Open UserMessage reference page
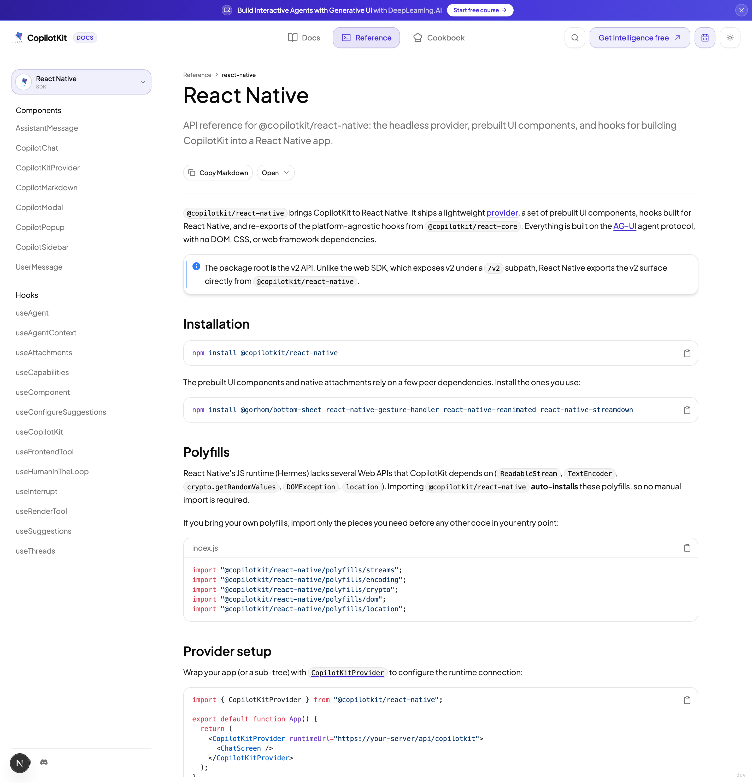Viewport: 752px width, 783px height. pos(39,267)
